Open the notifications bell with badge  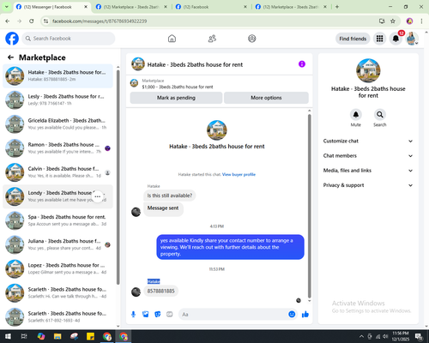(x=396, y=39)
